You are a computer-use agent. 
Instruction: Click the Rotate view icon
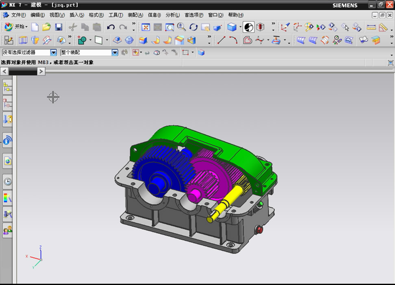(x=193, y=27)
